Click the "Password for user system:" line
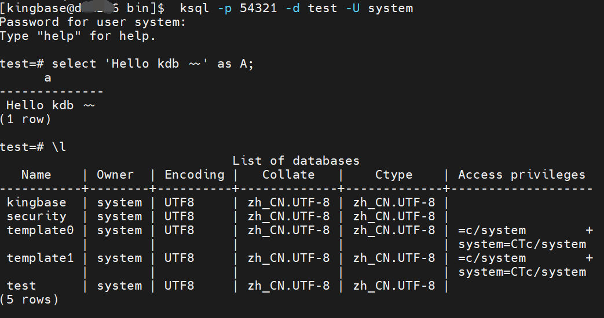604x318 pixels. 93,22
